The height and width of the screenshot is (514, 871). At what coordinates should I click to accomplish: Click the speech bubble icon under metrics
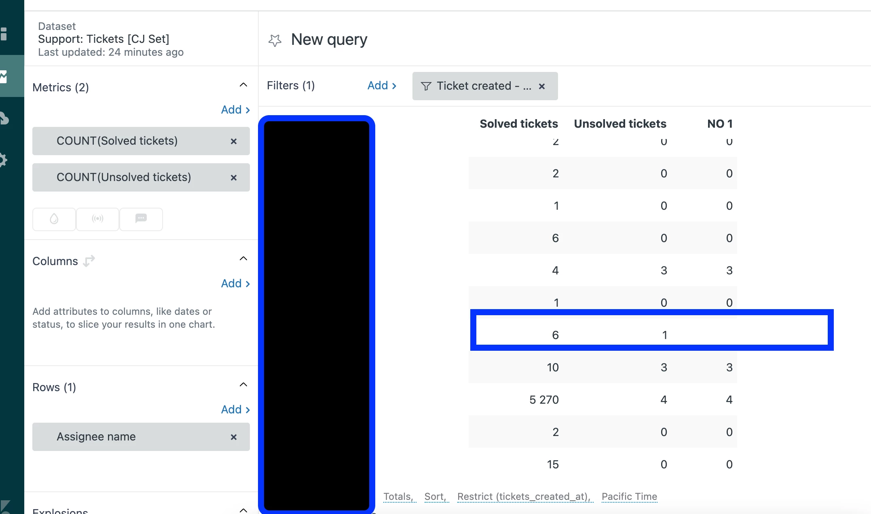(x=141, y=219)
